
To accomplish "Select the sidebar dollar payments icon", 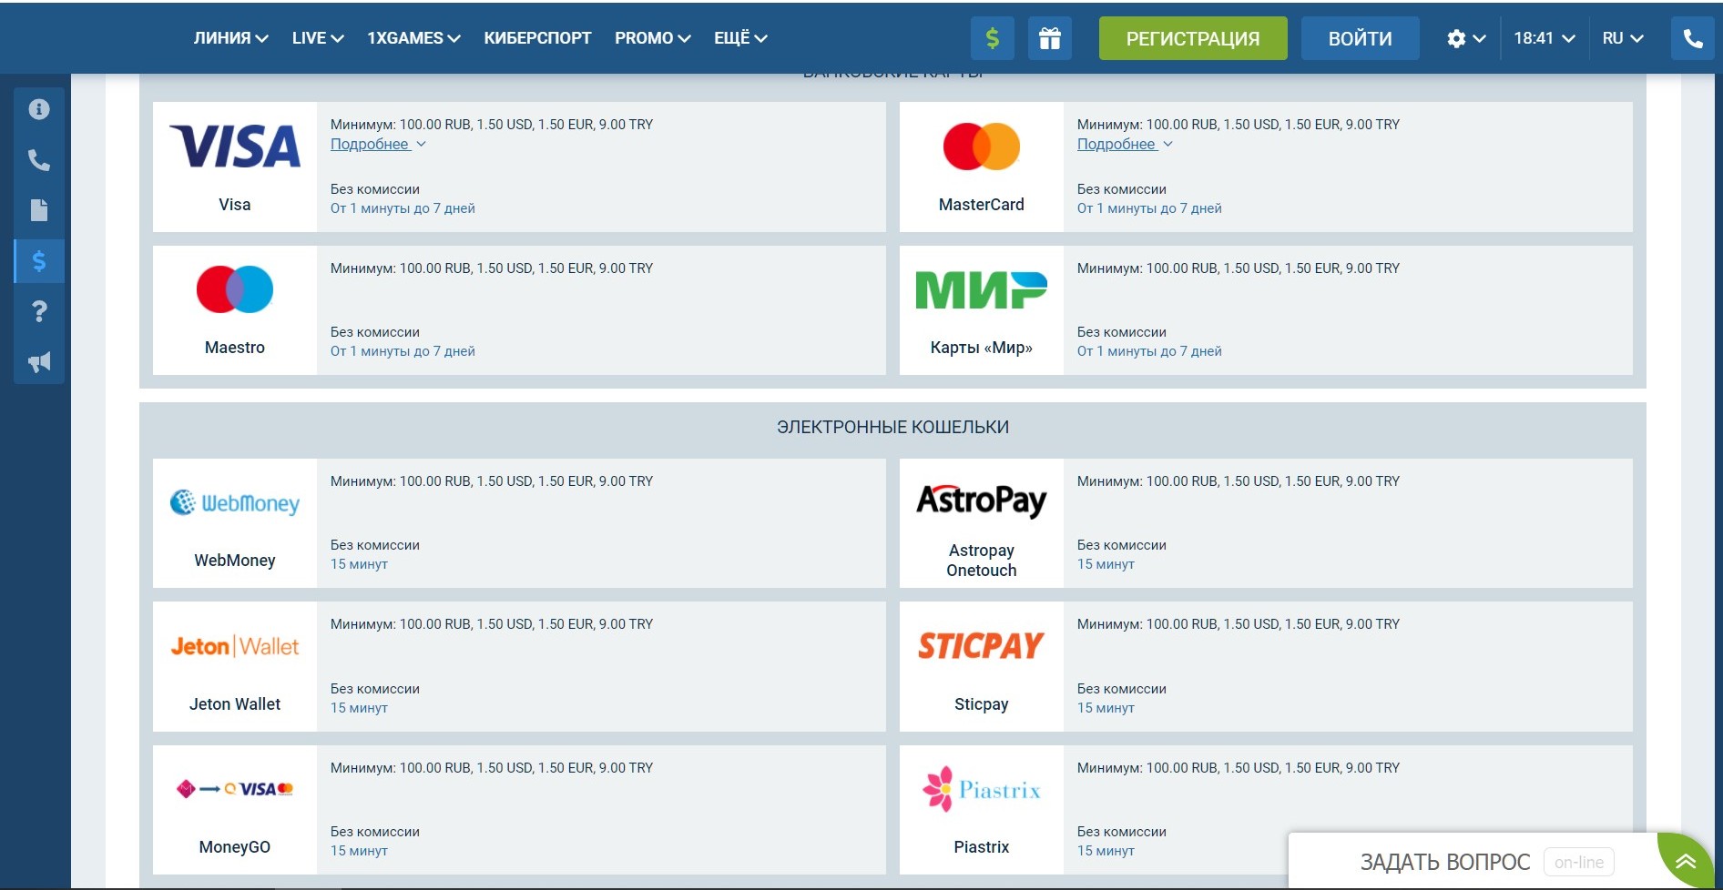I will tap(39, 261).
